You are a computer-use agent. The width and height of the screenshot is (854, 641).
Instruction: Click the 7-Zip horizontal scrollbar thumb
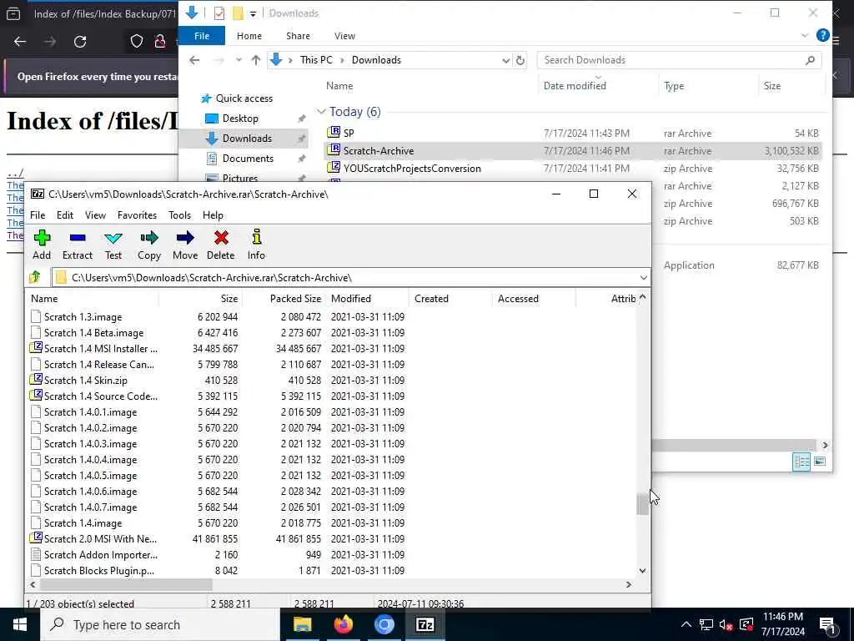point(125,584)
